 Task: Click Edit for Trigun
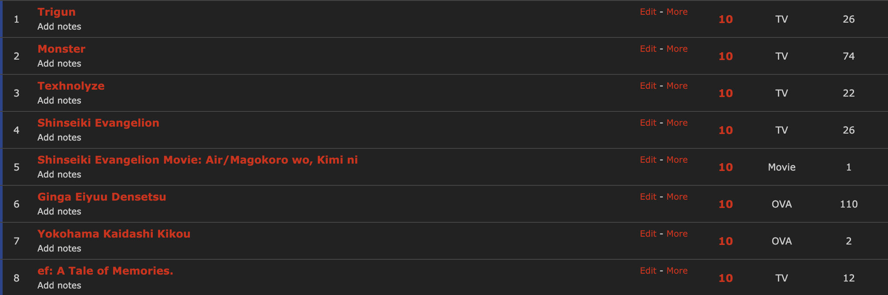(x=648, y=12)
